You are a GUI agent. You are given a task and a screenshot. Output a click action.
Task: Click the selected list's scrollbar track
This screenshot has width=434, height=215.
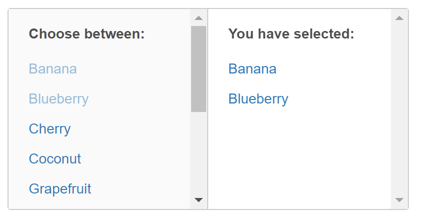tap(399, 110)
